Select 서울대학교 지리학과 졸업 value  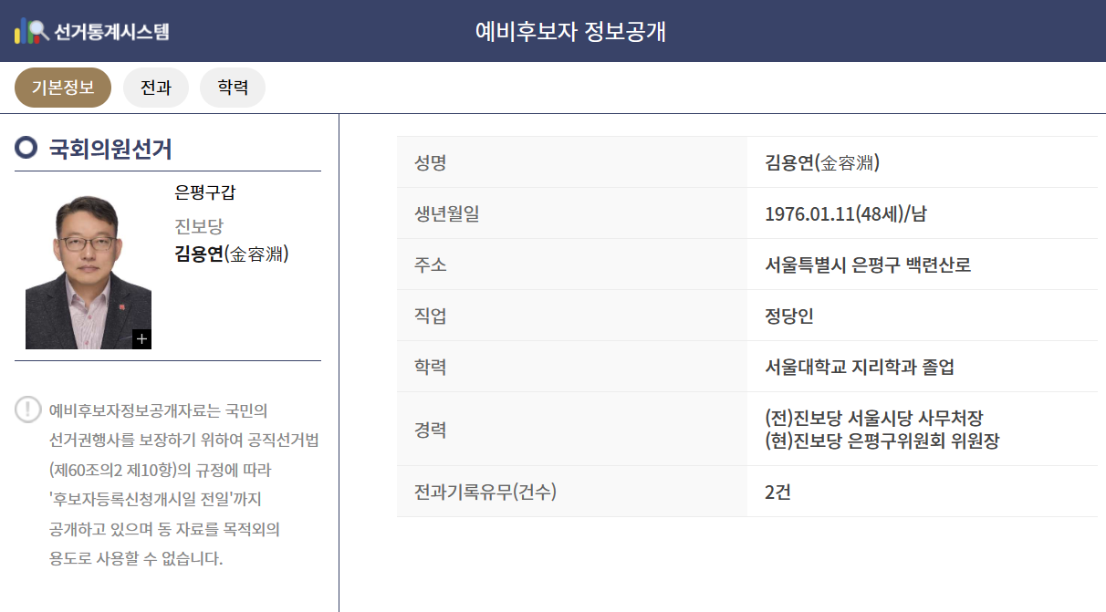tap(860, 368)
